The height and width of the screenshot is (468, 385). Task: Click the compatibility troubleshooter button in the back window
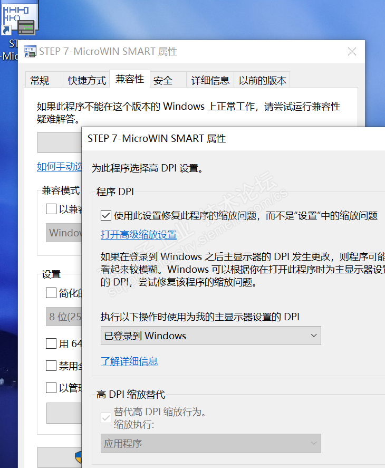tap(60, 142)
